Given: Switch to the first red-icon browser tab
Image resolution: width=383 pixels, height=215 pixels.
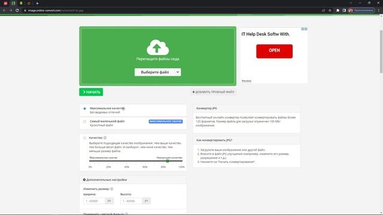Looking at the screenshot, I should [5, 4].
